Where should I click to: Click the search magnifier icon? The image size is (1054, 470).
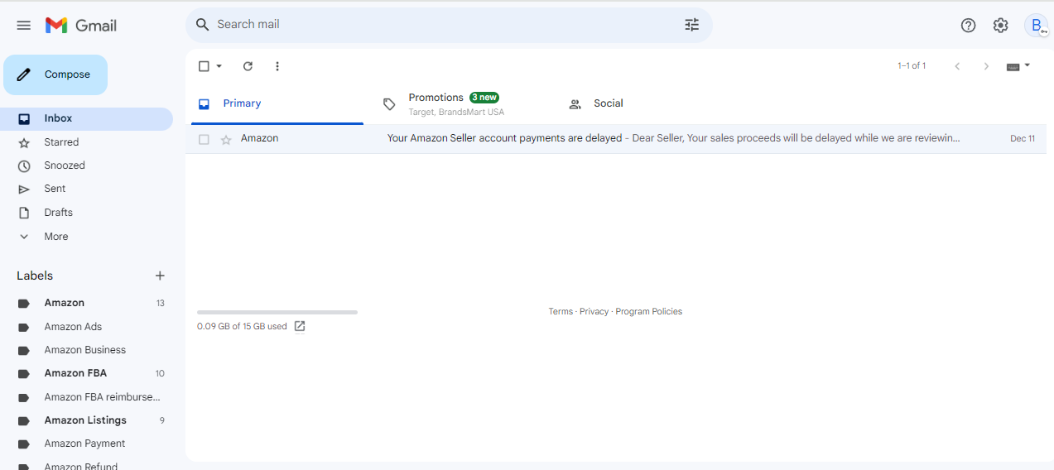pos(202,25)
